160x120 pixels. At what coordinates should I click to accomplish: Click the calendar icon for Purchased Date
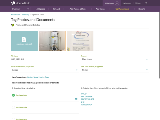(x=76, y=99)
